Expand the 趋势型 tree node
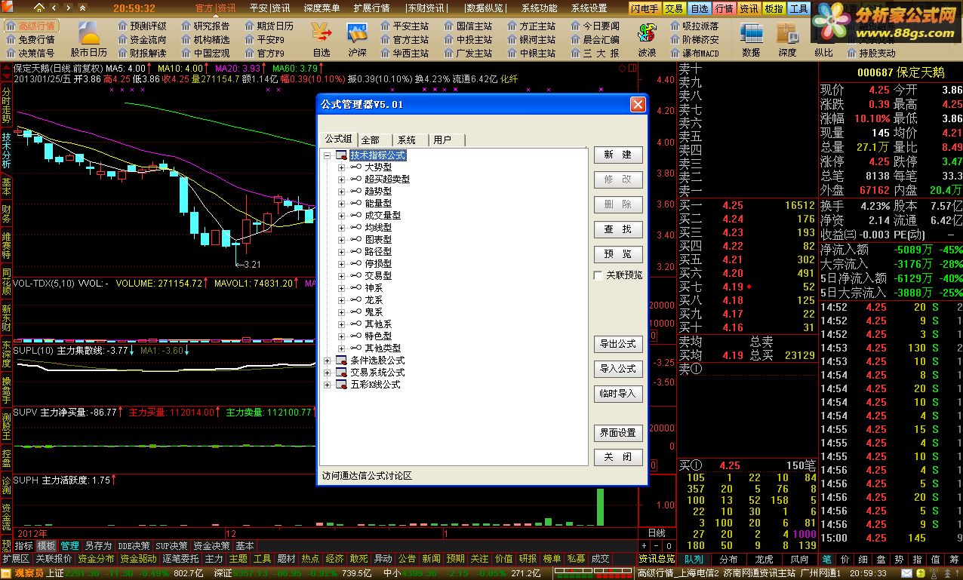Screen dimensions: 963x580 point(341,192)
